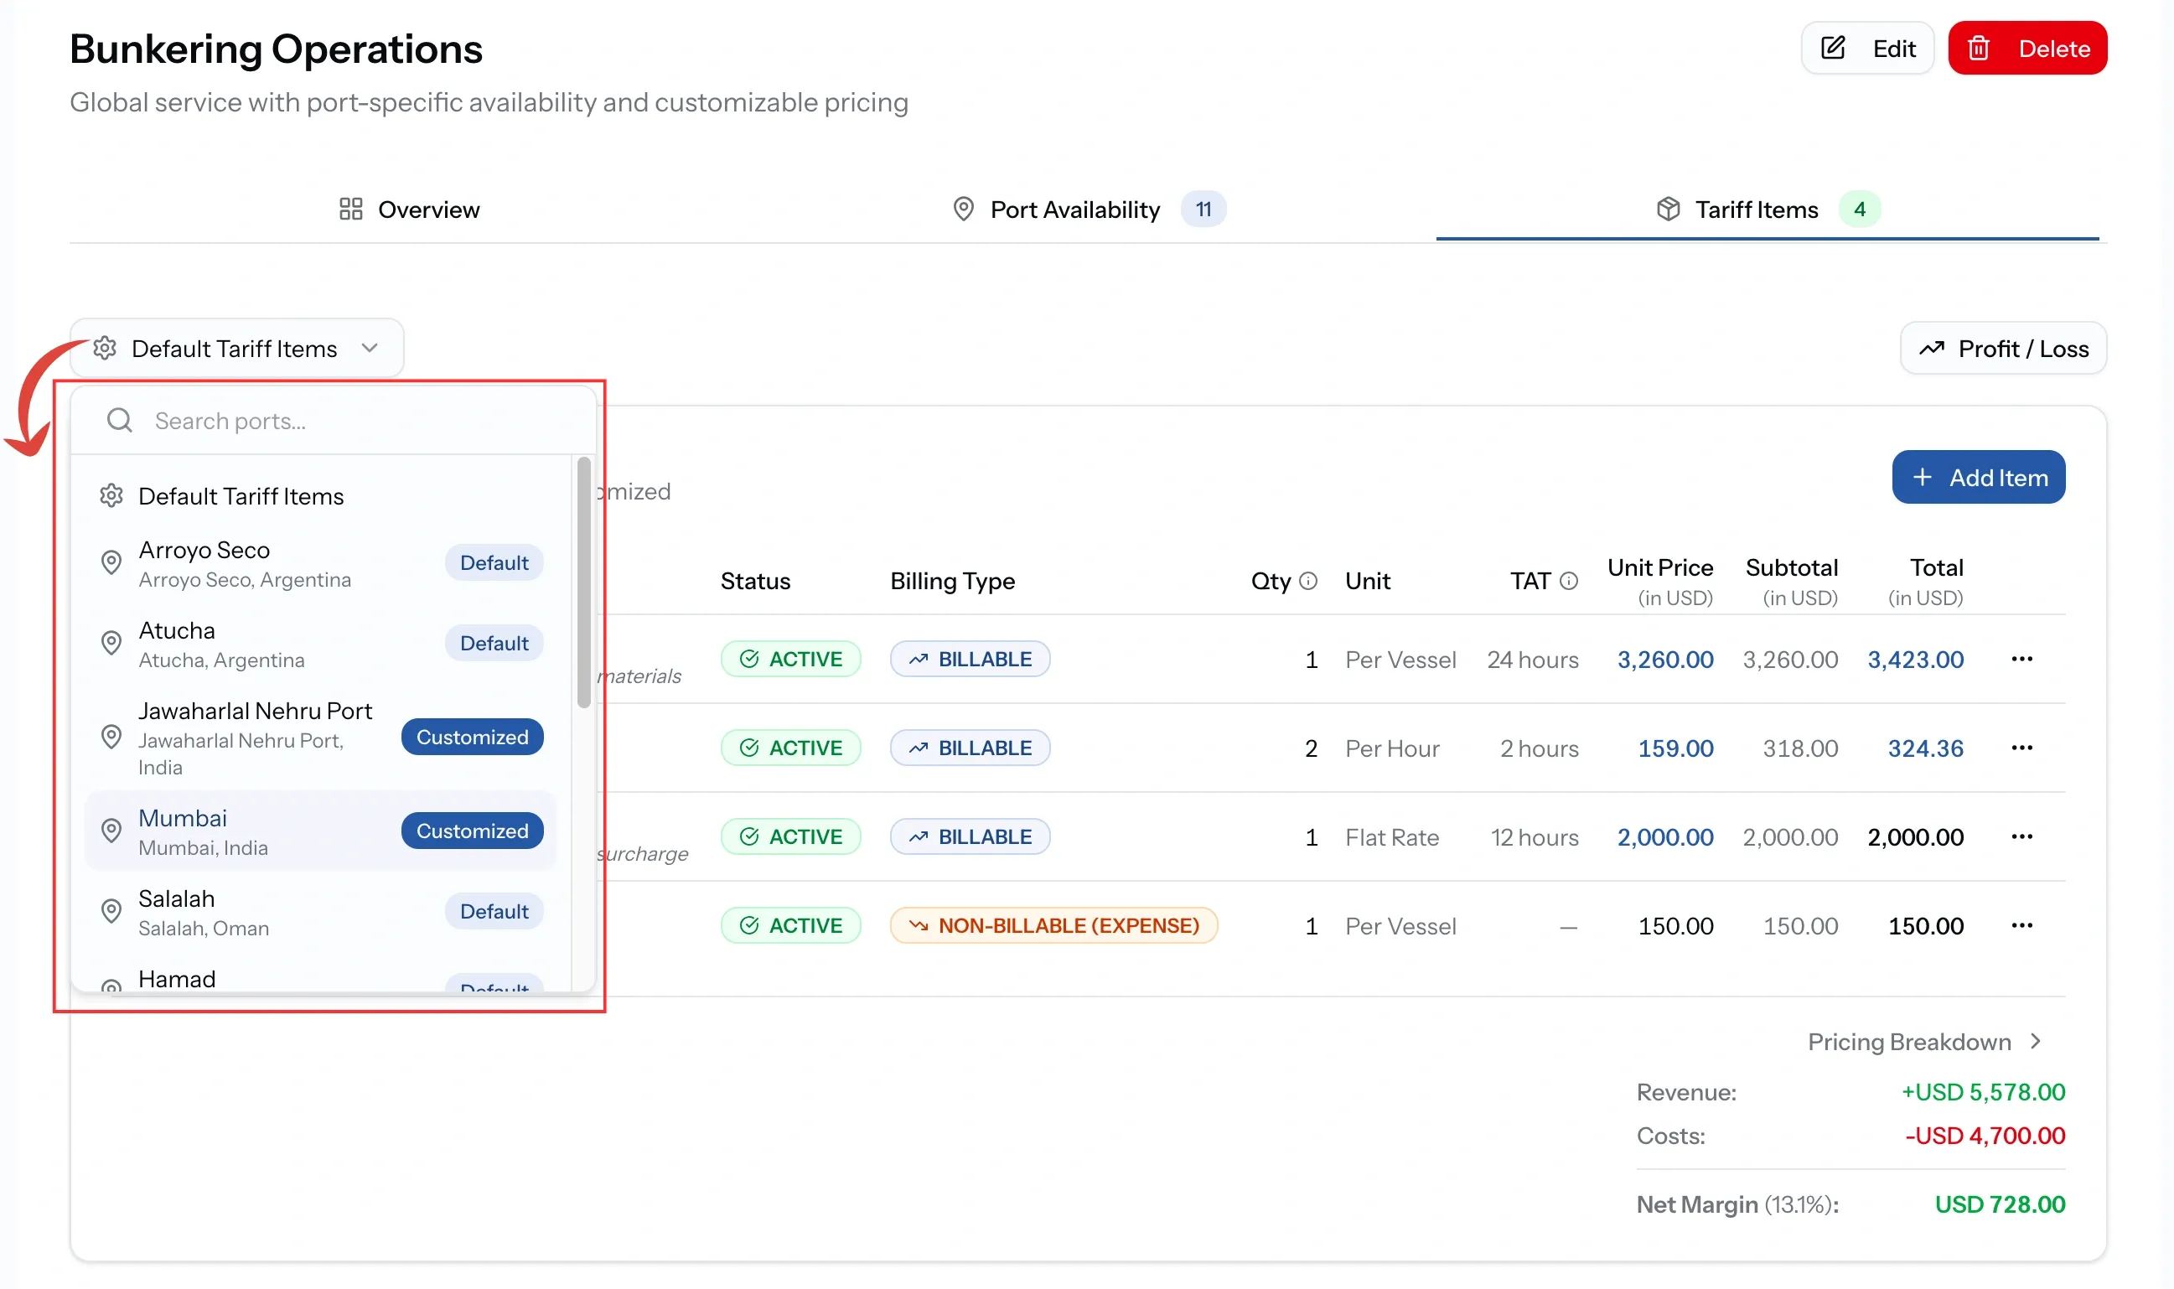Click the Tariff Items box icon
The image size is (2174, 1289).
[1668, 210]
